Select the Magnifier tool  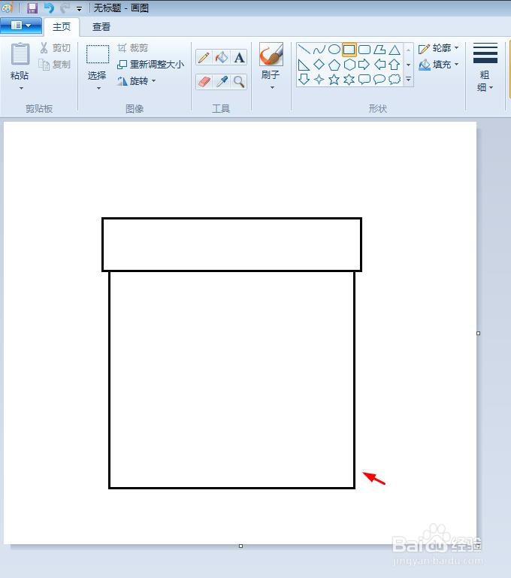[239, 81]
